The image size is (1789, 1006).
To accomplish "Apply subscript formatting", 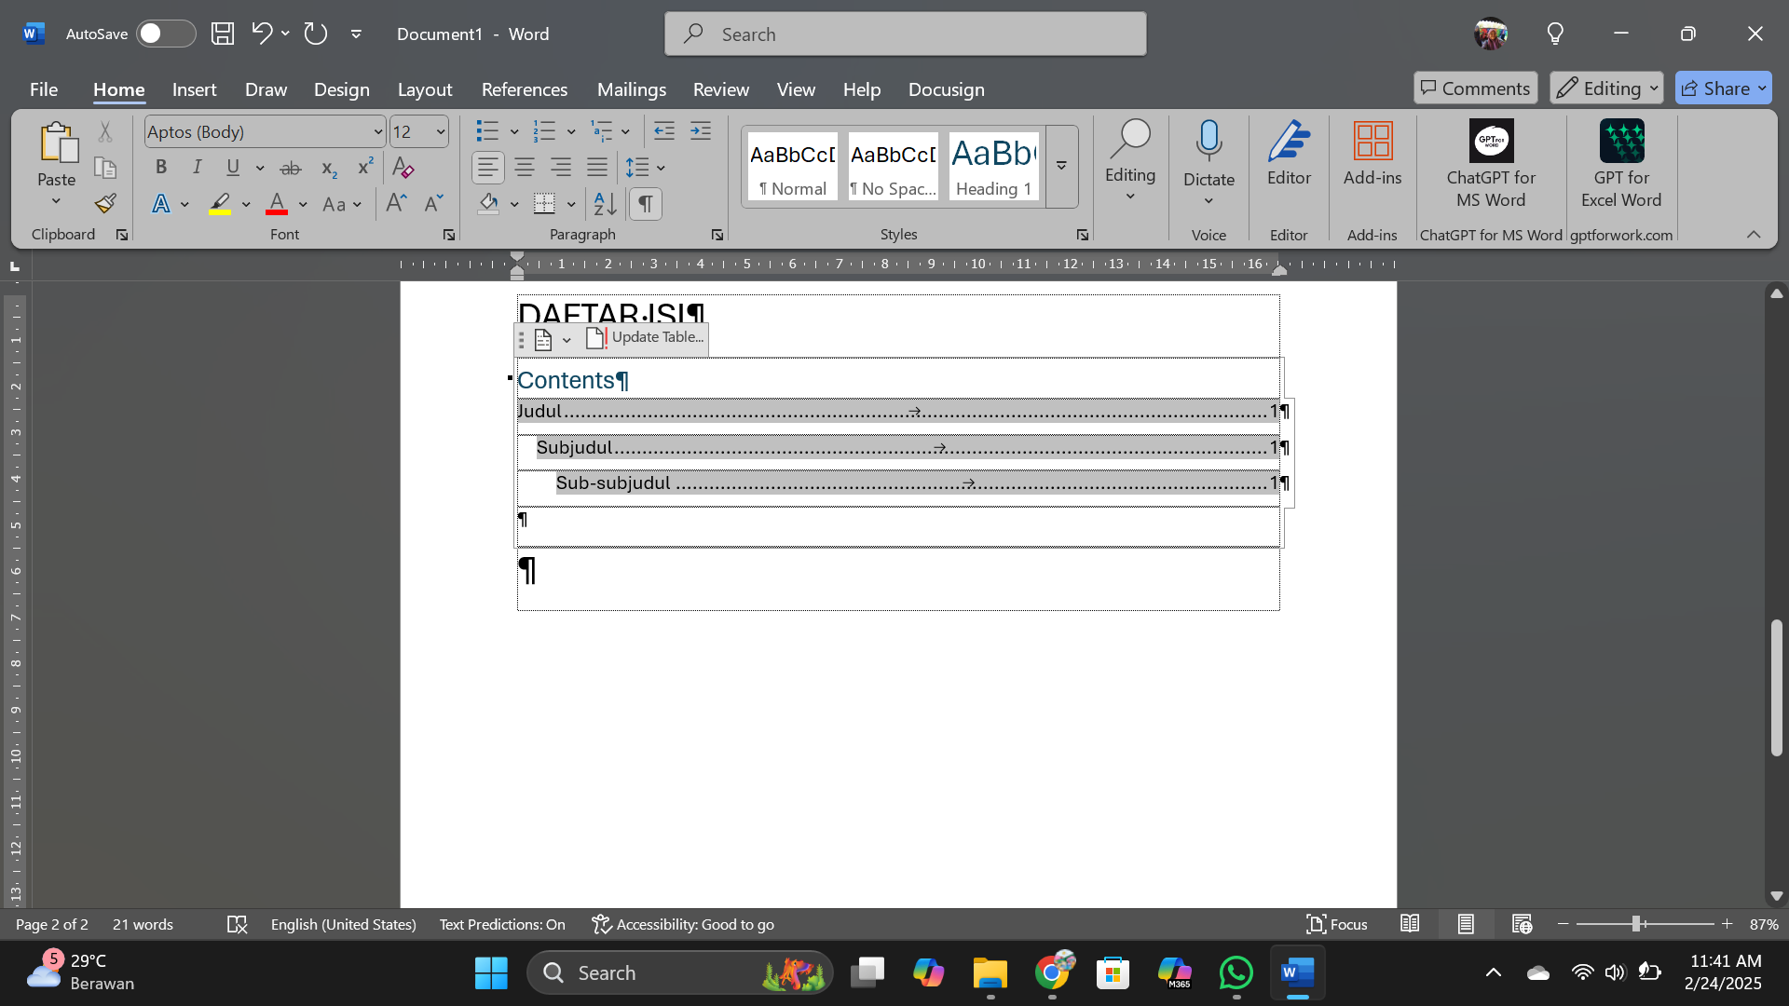I will click(x=328, y=169).
